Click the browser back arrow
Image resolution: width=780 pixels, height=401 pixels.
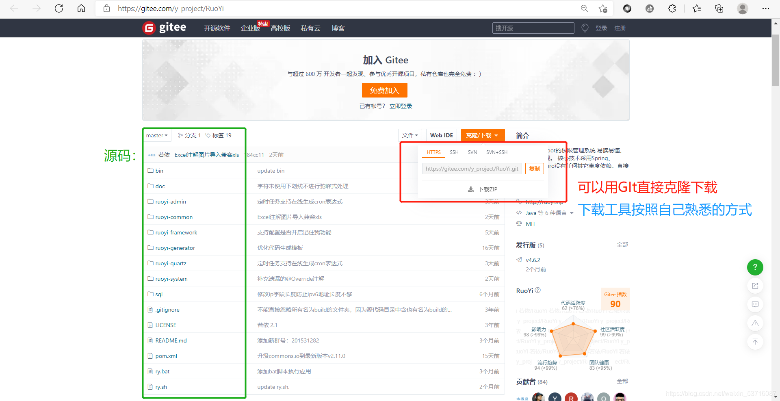click(14, 9)
